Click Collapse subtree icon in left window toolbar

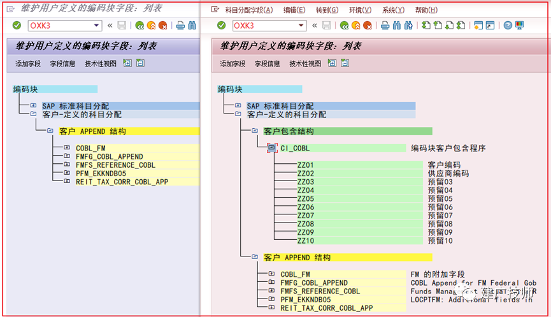coord(140,63)
